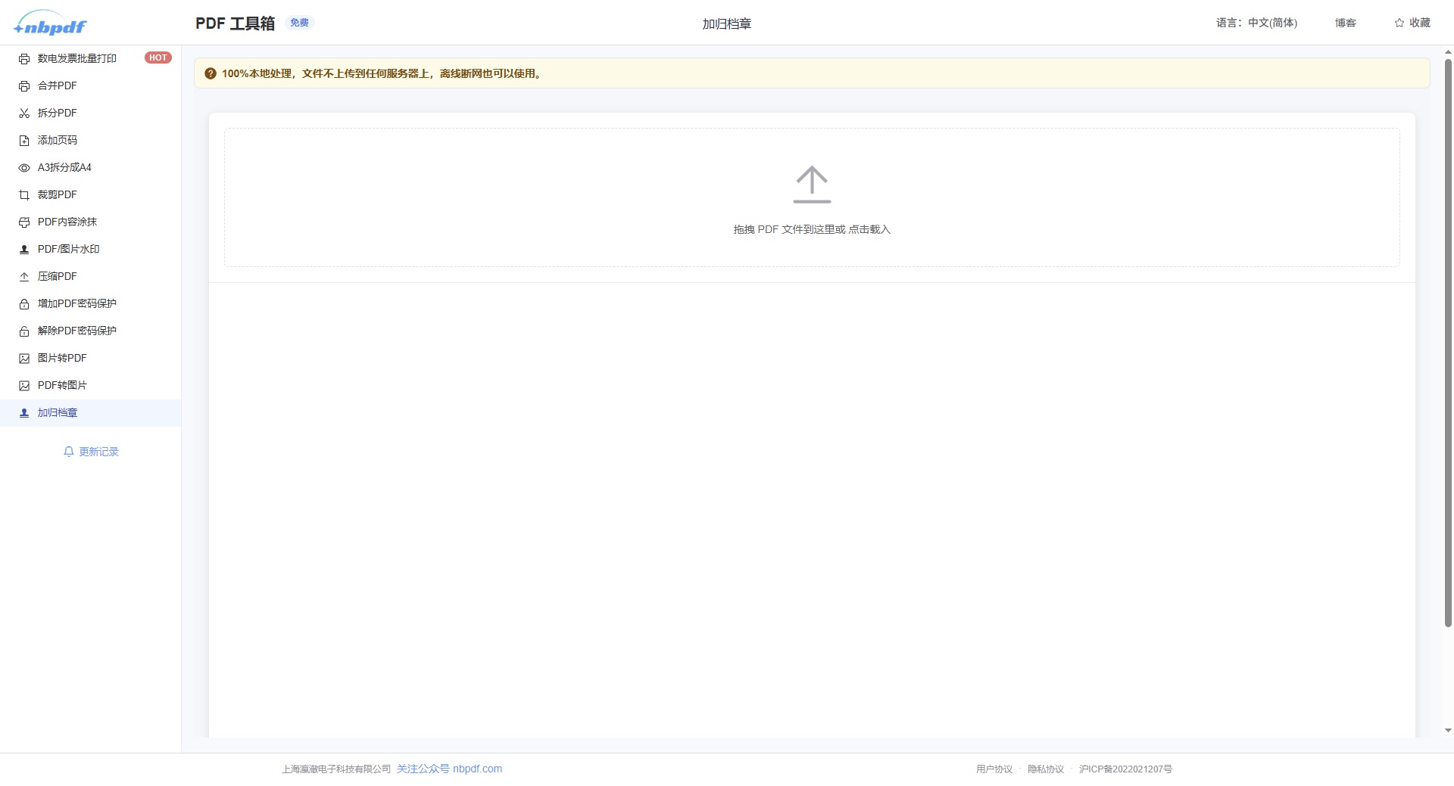Screen dimensions: 1454x786
Task: Open 添加页码 from the sidebar
Action: (58, 140)
